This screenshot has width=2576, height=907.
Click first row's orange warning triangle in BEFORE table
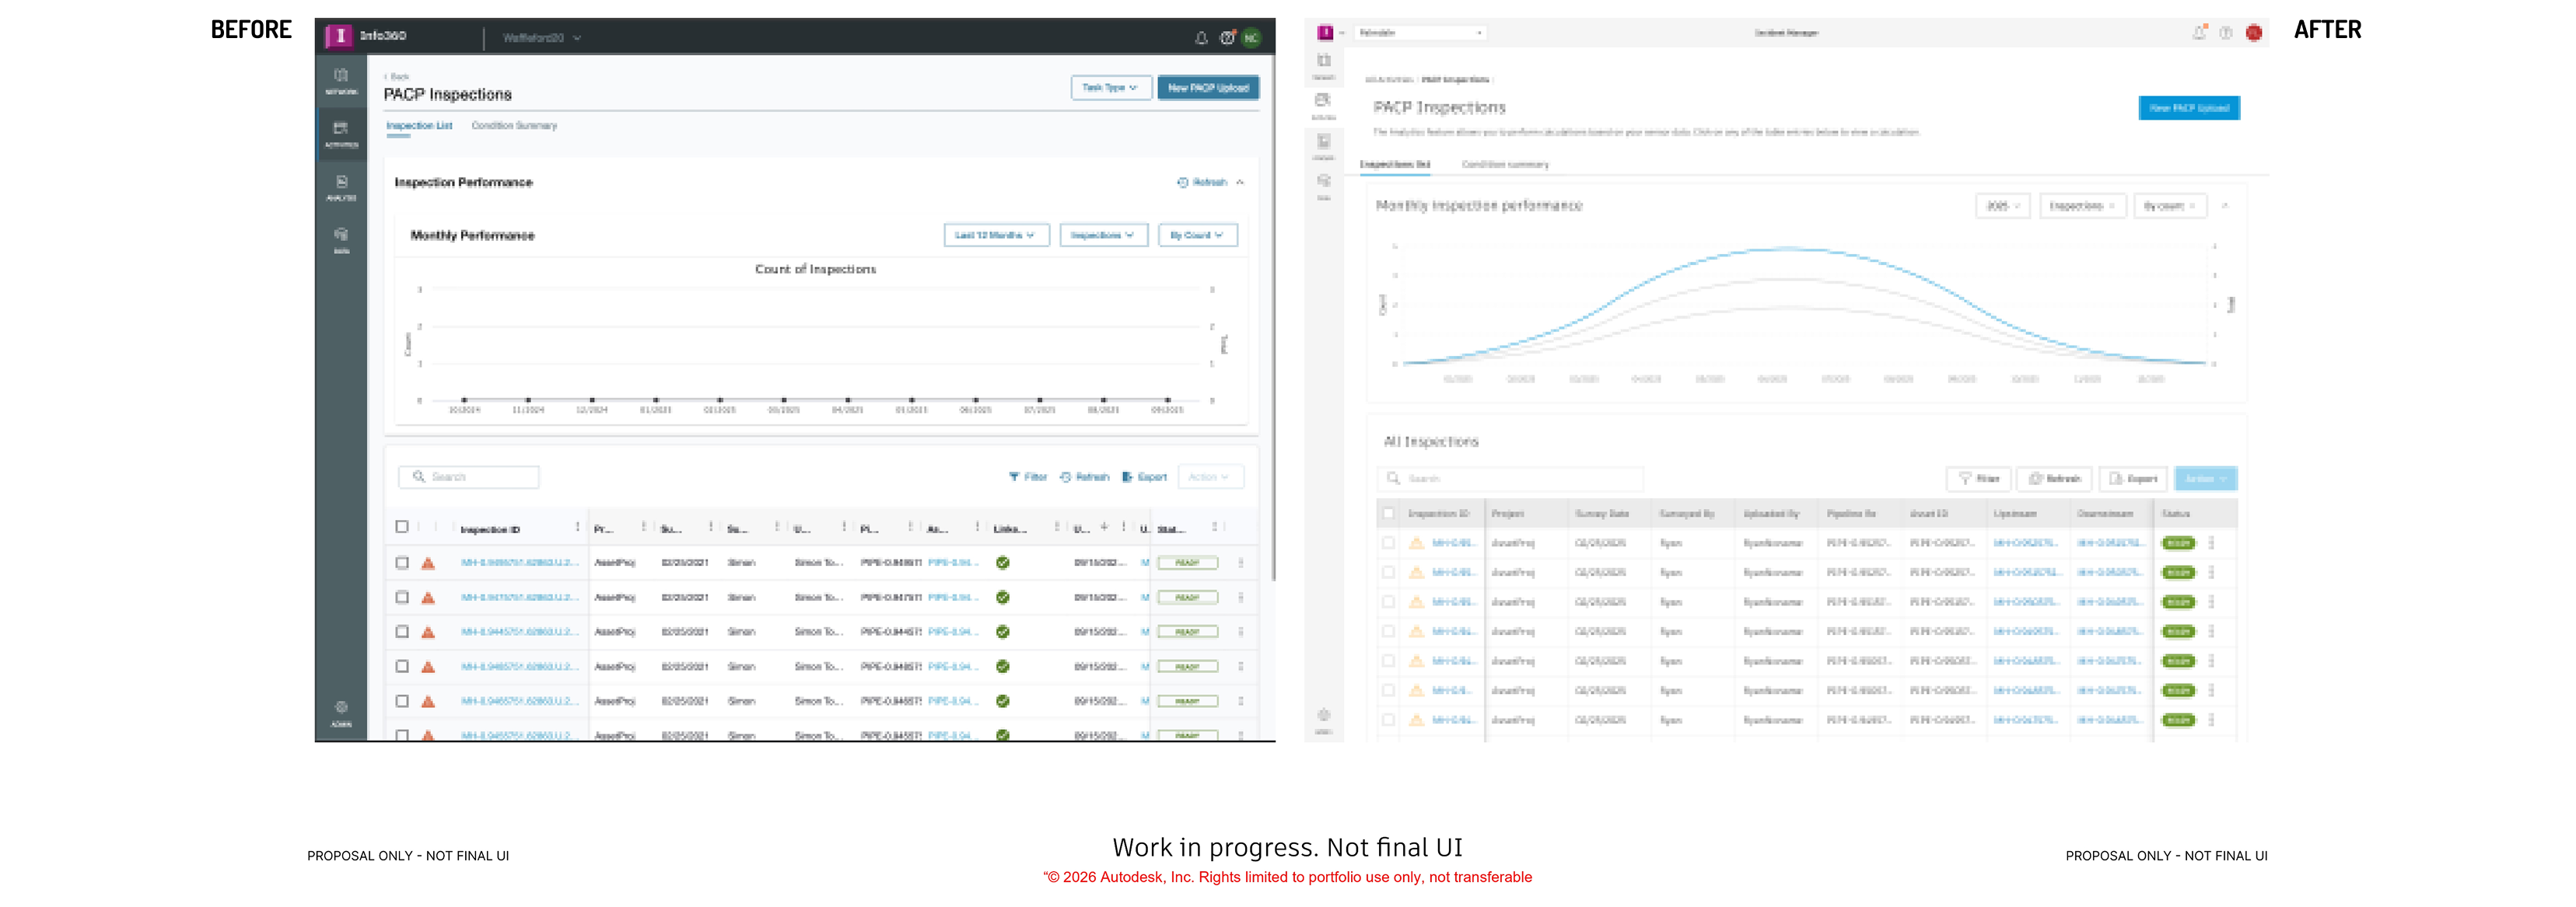pos(428,563)
